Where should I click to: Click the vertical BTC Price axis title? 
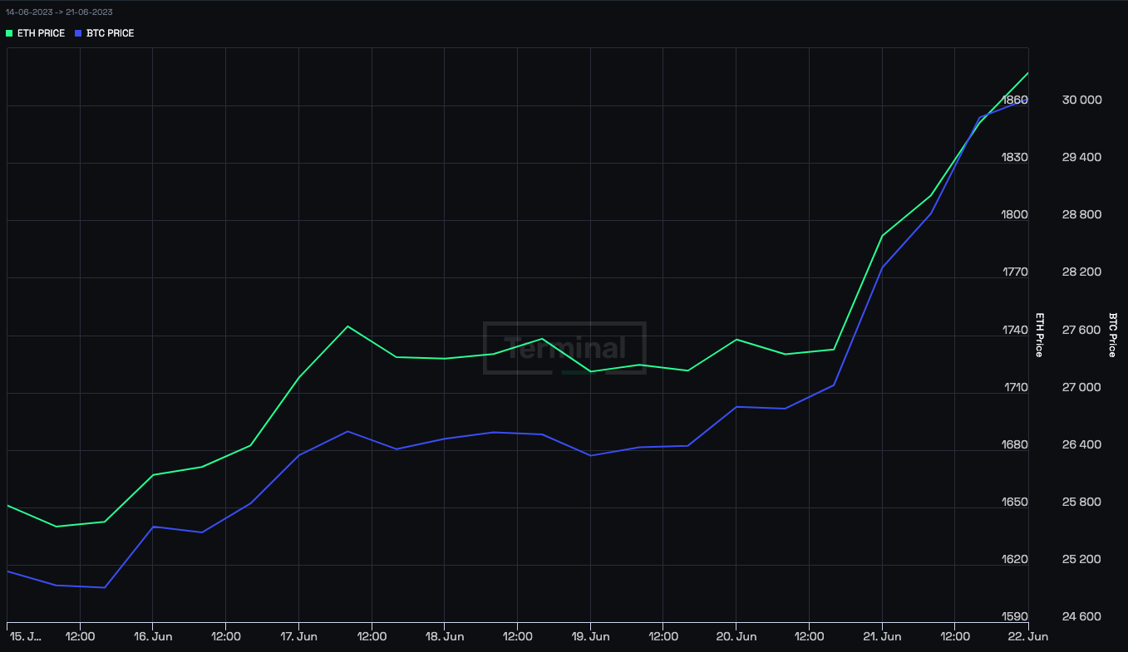point(1112,335)
